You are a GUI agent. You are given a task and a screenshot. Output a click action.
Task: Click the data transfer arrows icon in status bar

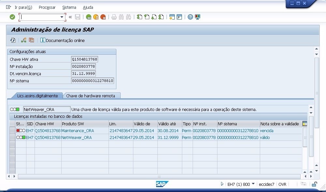(x=304, y=184)
